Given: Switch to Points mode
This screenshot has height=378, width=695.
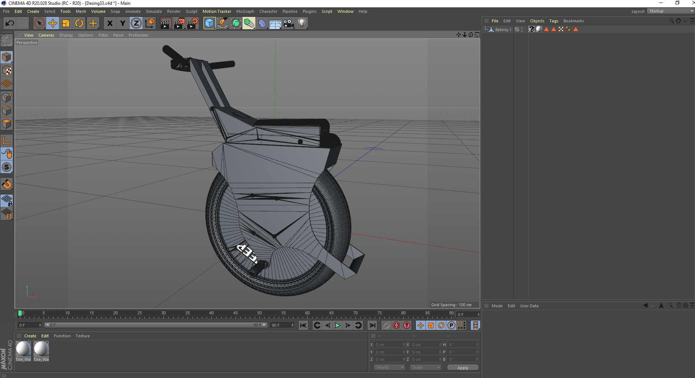Looking at the screenshot, I should click(7, 97).
